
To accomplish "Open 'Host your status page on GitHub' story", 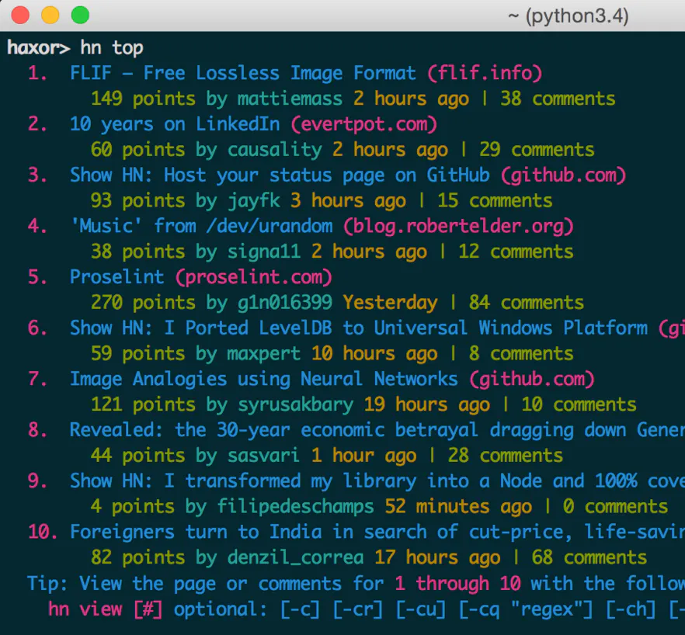I will 280,175.
